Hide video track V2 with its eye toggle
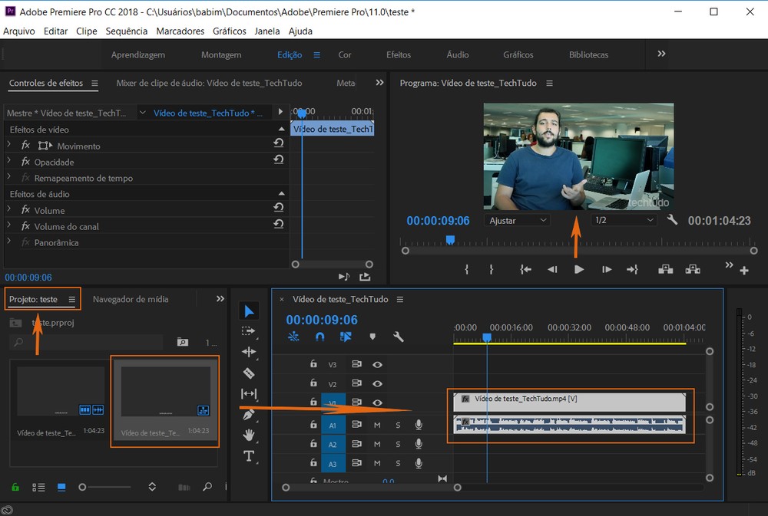Screen dimensions: 768x516 pos(377,383)
